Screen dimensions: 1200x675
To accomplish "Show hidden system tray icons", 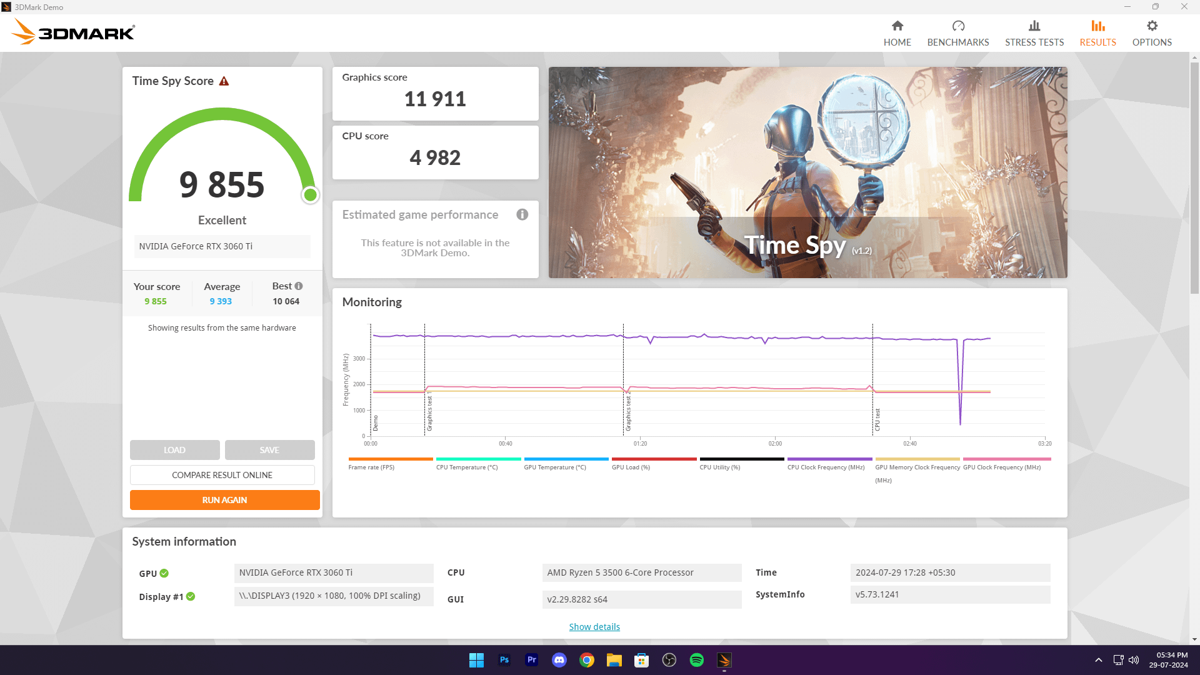I will [1099, 660].
